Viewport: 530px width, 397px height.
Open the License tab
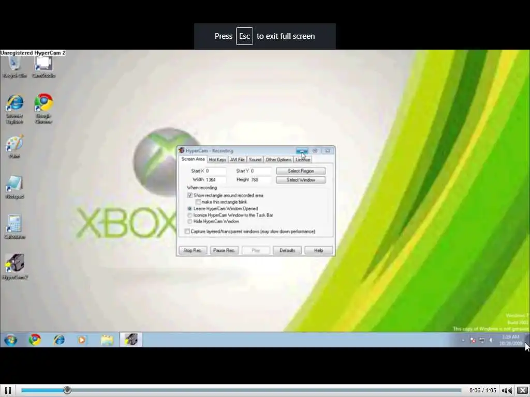[x=303, y=160]
